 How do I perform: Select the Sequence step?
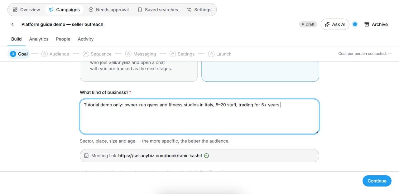[97, 54]
